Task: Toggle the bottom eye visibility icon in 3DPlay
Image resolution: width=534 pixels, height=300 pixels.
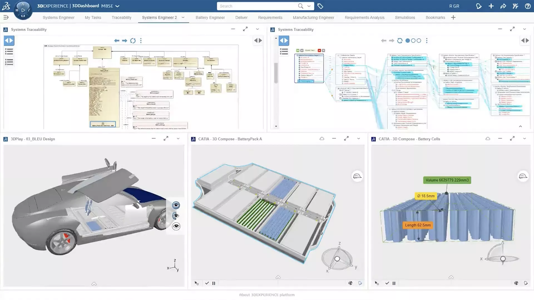Action: click(176, 226)
